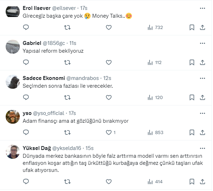Bookmark Yüksel Dağ's tweet
The height and width of the screenshot is (191, 213).
[x=191, y=181]
